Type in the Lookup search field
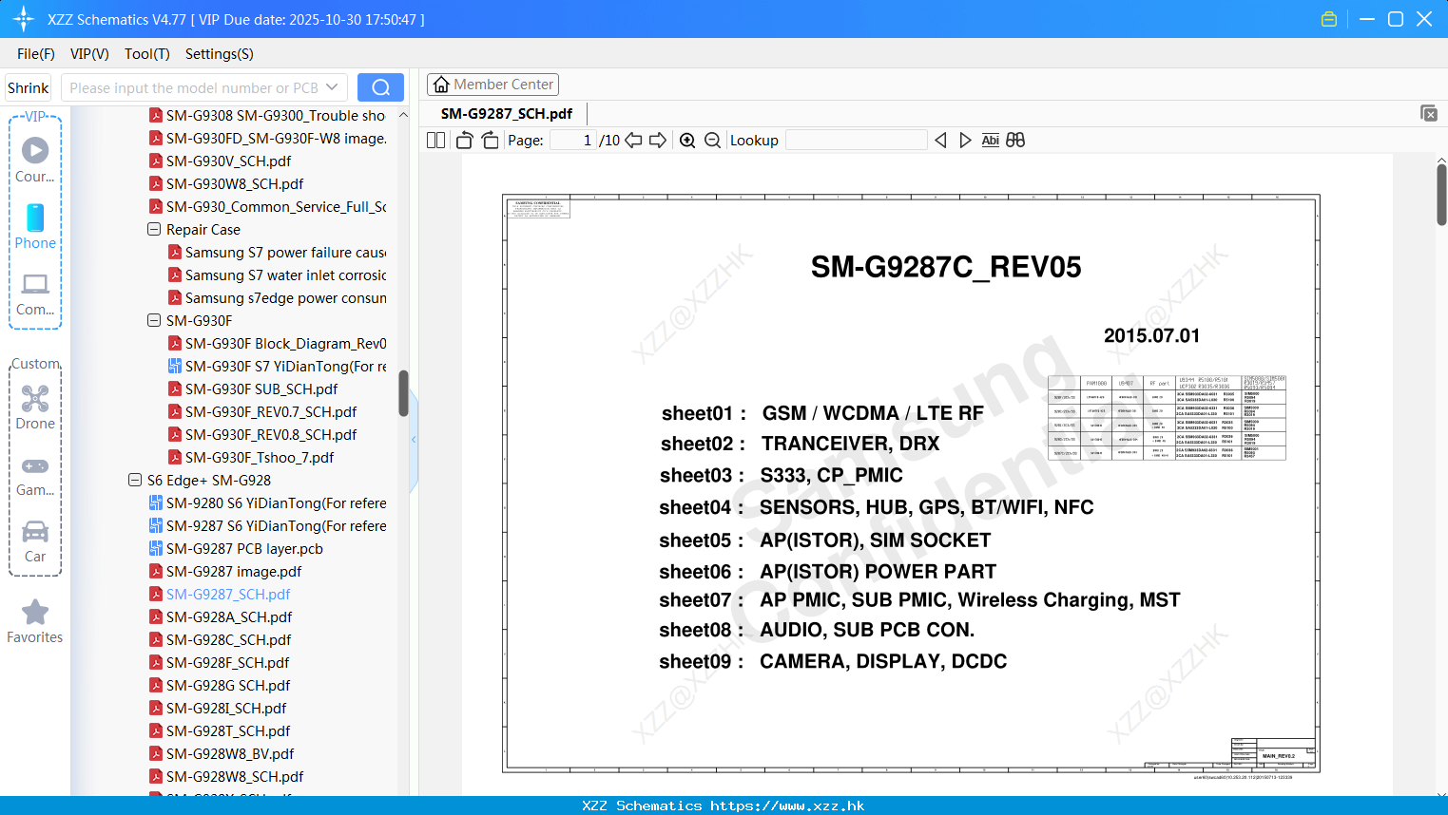Image resolution: width=1448 pixels, height=815 pixels. click(x=855, y=140)
